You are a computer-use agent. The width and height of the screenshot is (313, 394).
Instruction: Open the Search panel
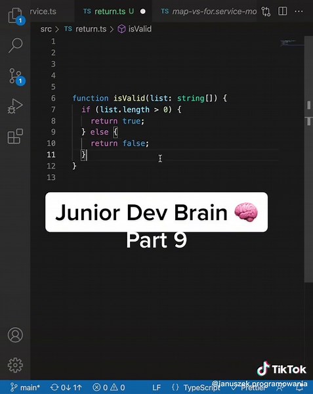[x=15, y=45]
